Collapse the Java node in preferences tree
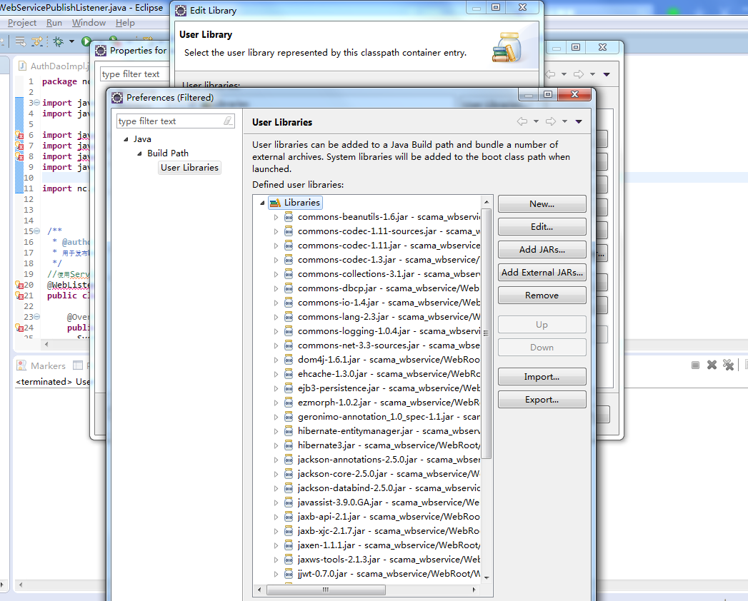Viewport: 748px width, 601px height. [126, 140]
